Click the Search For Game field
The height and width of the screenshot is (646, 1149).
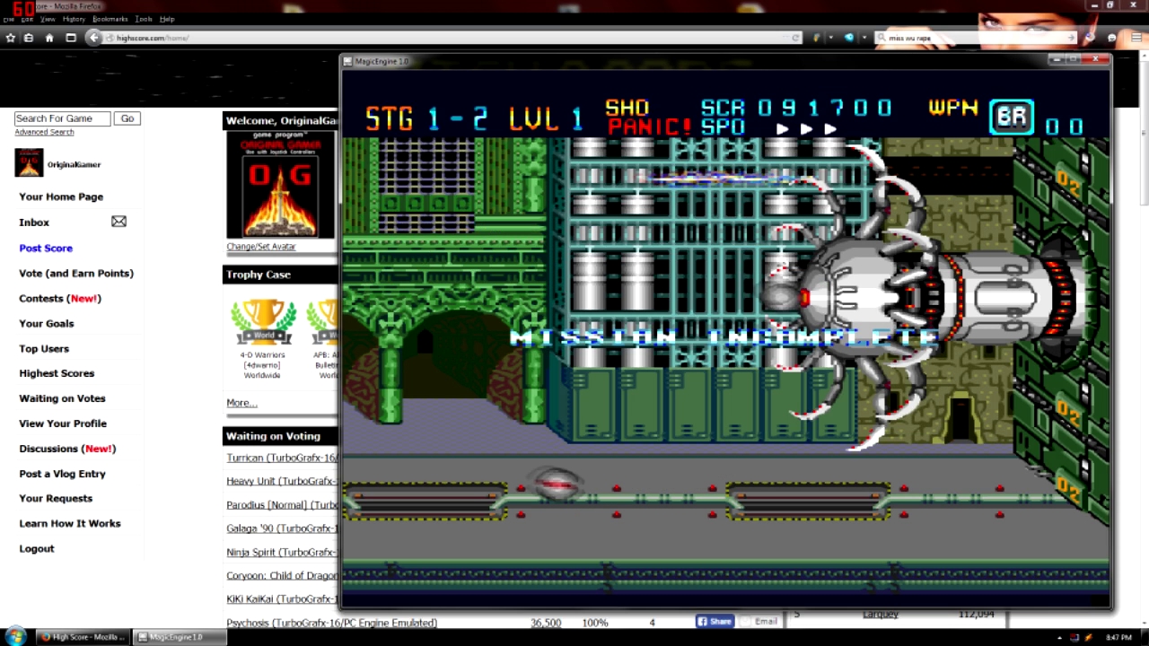(x=62, y=118)
